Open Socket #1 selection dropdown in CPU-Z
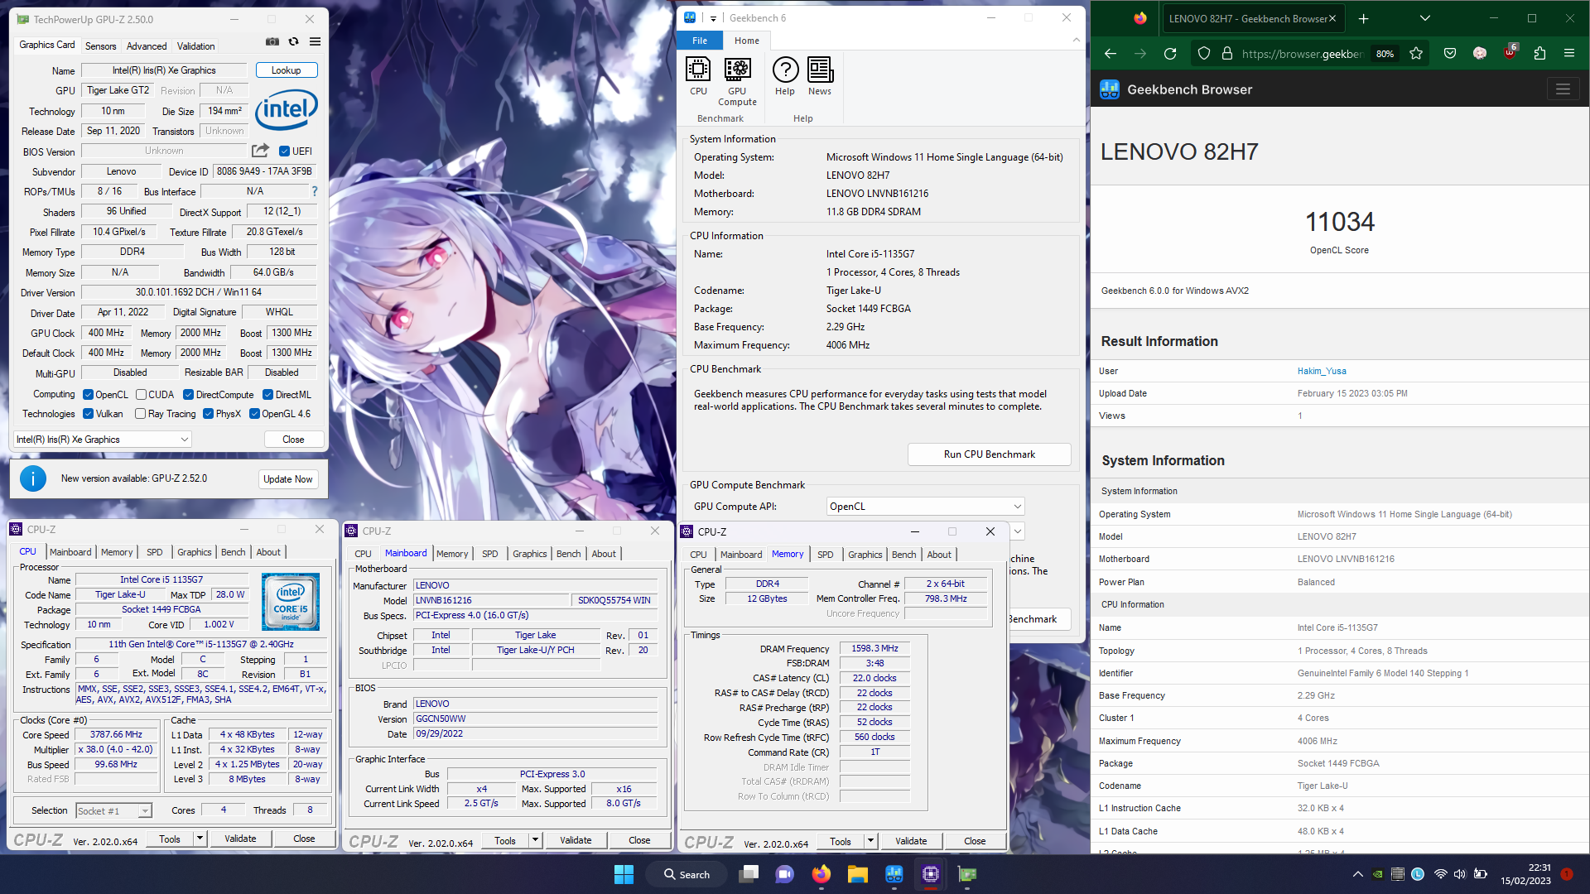 [x=114, y=811]
